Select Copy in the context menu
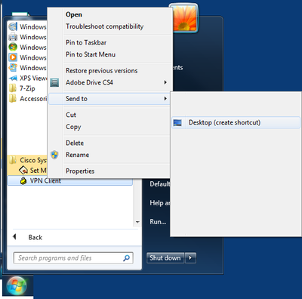This screenshot has height=299, width=302. point(73,127)
